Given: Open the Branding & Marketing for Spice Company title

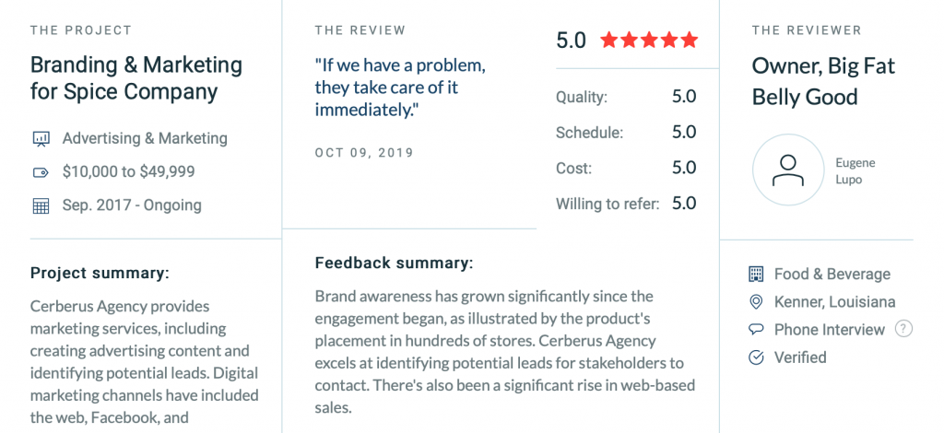Looking at the screenshot, I should tap(136, 78).
